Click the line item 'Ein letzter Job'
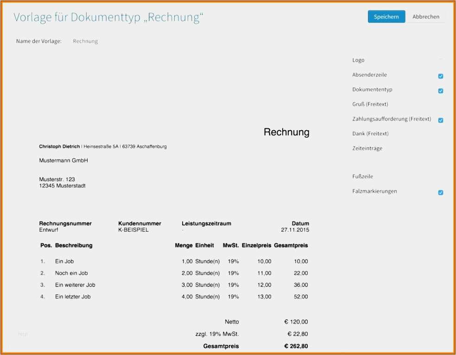The height and width of the screenshot is (355, 456). point(73,297)
